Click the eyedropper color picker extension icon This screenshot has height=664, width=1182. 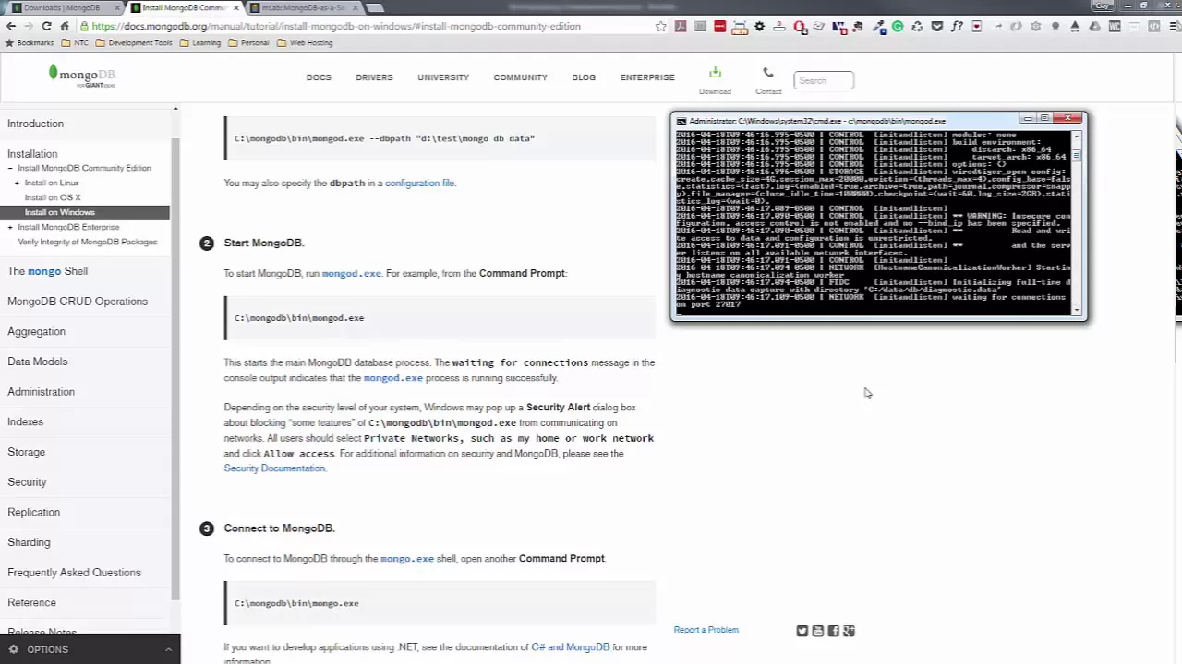point(878,26)
